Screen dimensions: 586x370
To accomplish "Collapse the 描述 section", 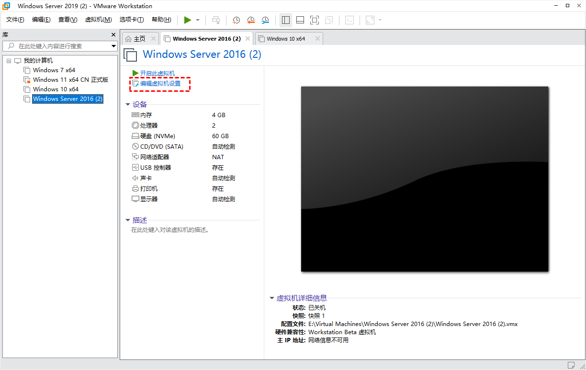I will pyautogui.click(x=128, y=220).
